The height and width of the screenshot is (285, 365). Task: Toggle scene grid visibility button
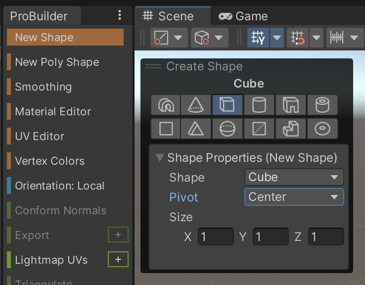pyautogui.click(x=257, y=38)
